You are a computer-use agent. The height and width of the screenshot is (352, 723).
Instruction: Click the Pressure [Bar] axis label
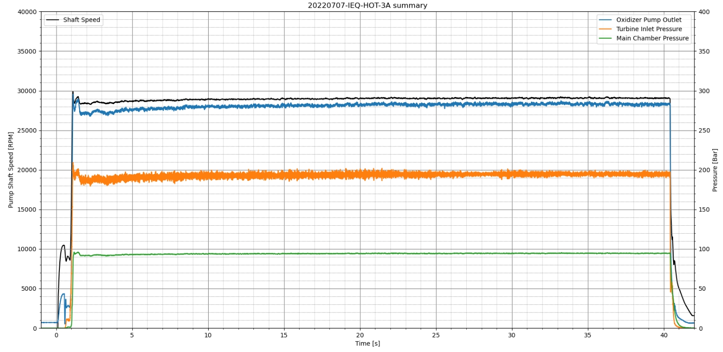(715, 170)
